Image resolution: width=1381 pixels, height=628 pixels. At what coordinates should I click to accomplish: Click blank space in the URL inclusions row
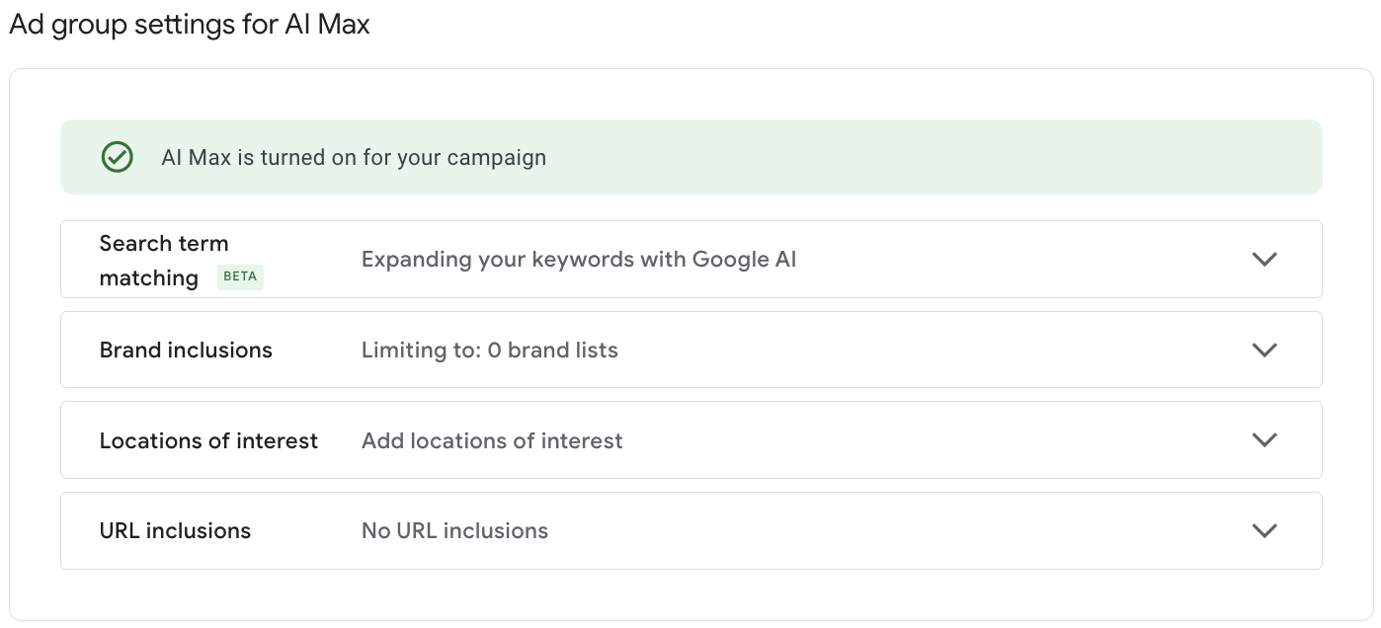coord(889,531)
